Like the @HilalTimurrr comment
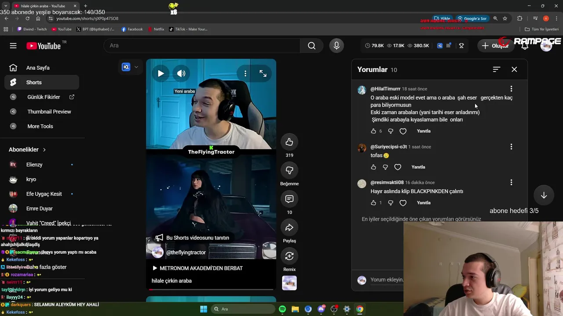Screen dimensions: 563x316 (373, 131)
